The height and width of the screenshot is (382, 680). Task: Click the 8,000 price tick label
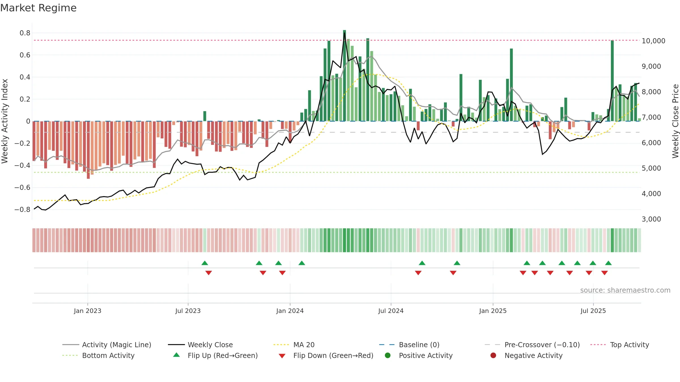[651, 92]
